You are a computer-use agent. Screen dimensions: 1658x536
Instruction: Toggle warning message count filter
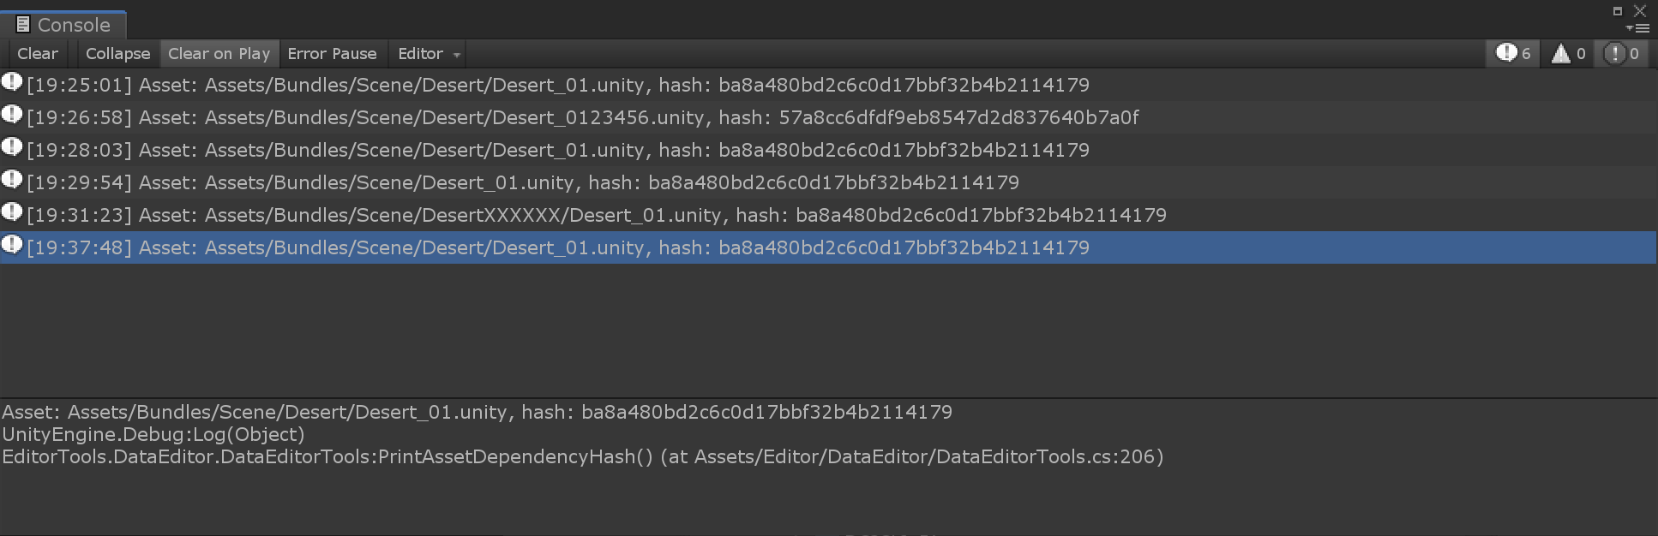click(1569, 54)
